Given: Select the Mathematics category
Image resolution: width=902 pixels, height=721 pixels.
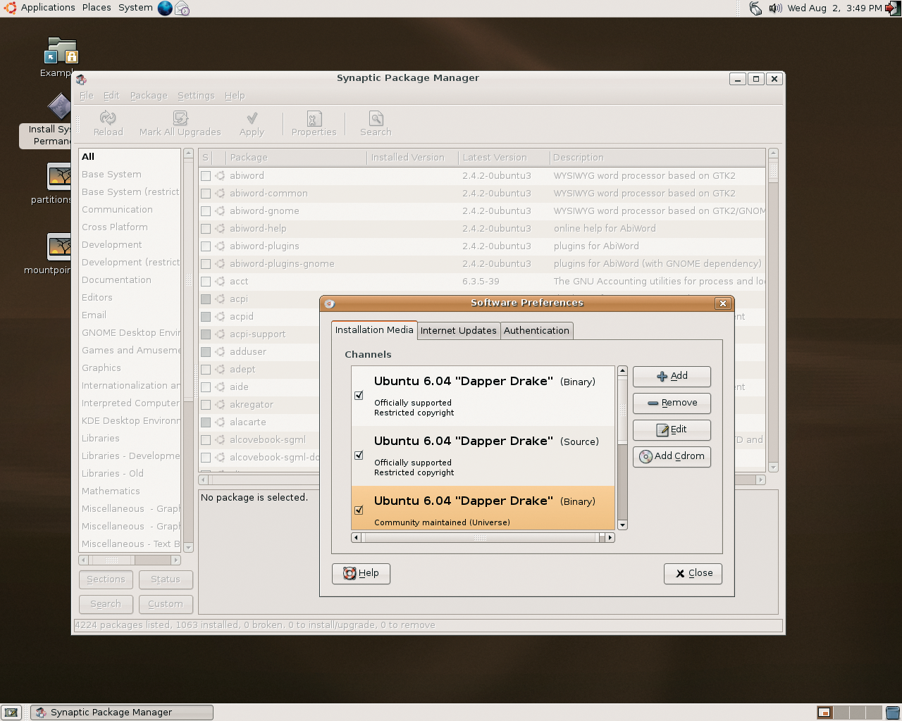Looking at the screenshot, I should click(130, 491).
